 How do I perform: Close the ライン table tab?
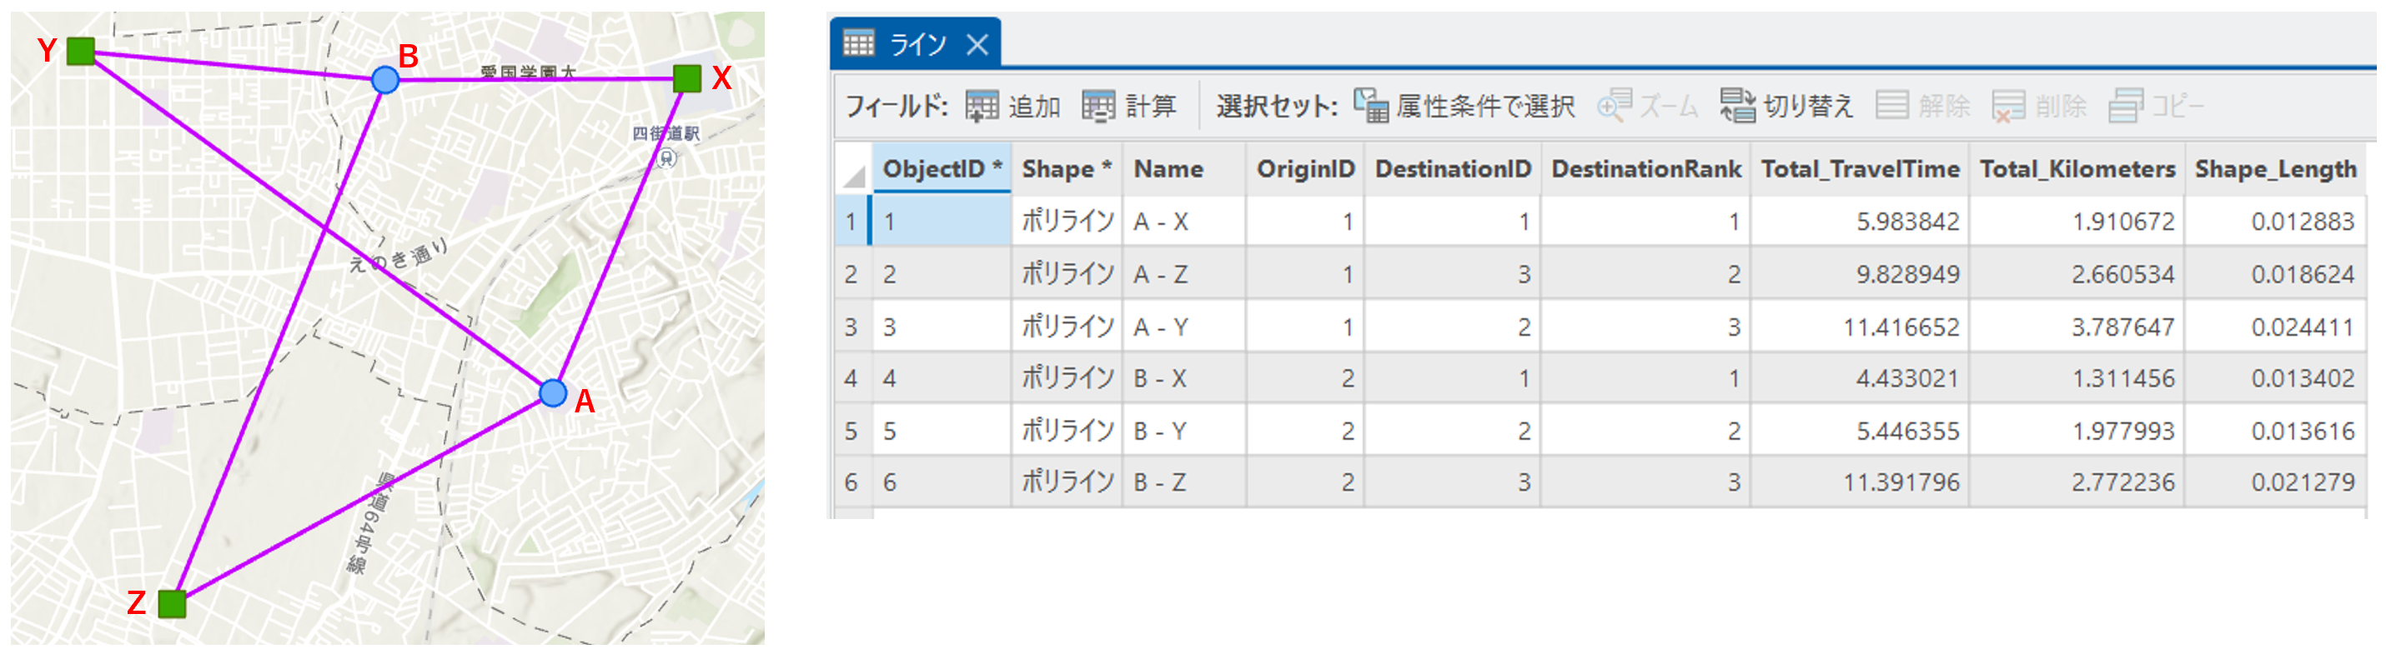(977, 44)
